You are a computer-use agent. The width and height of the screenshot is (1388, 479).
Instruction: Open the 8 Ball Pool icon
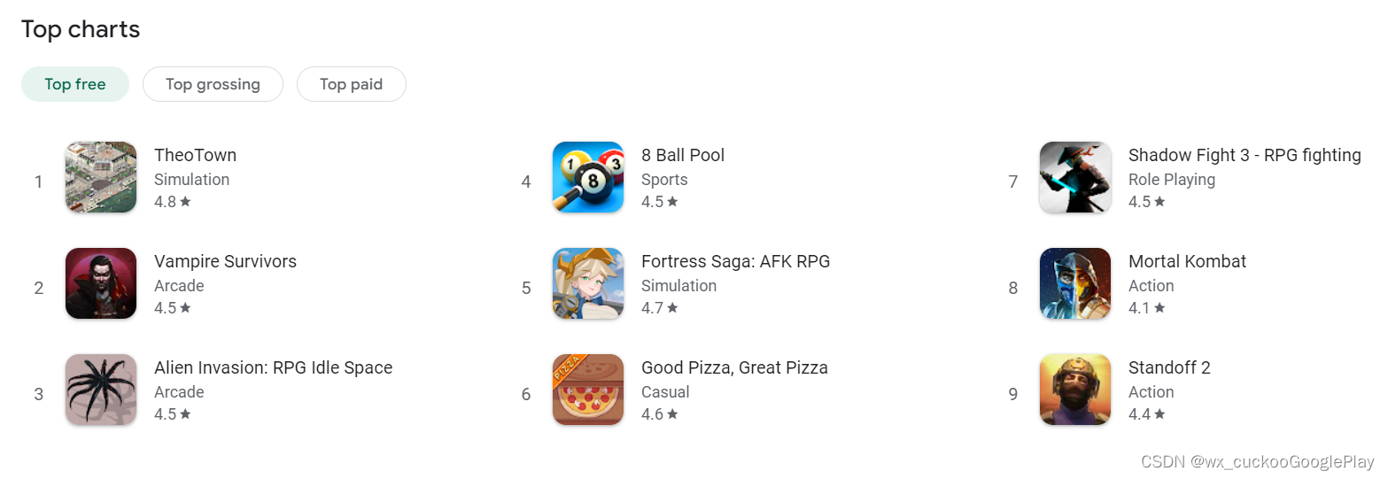[x=588, y=177]
